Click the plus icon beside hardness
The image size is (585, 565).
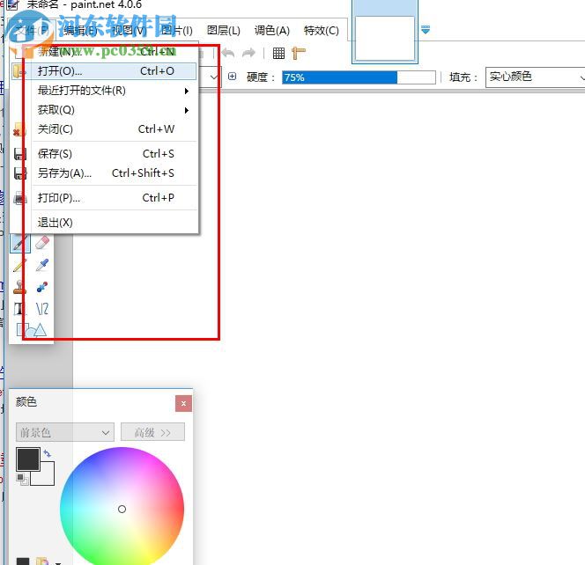pos(232,77)
